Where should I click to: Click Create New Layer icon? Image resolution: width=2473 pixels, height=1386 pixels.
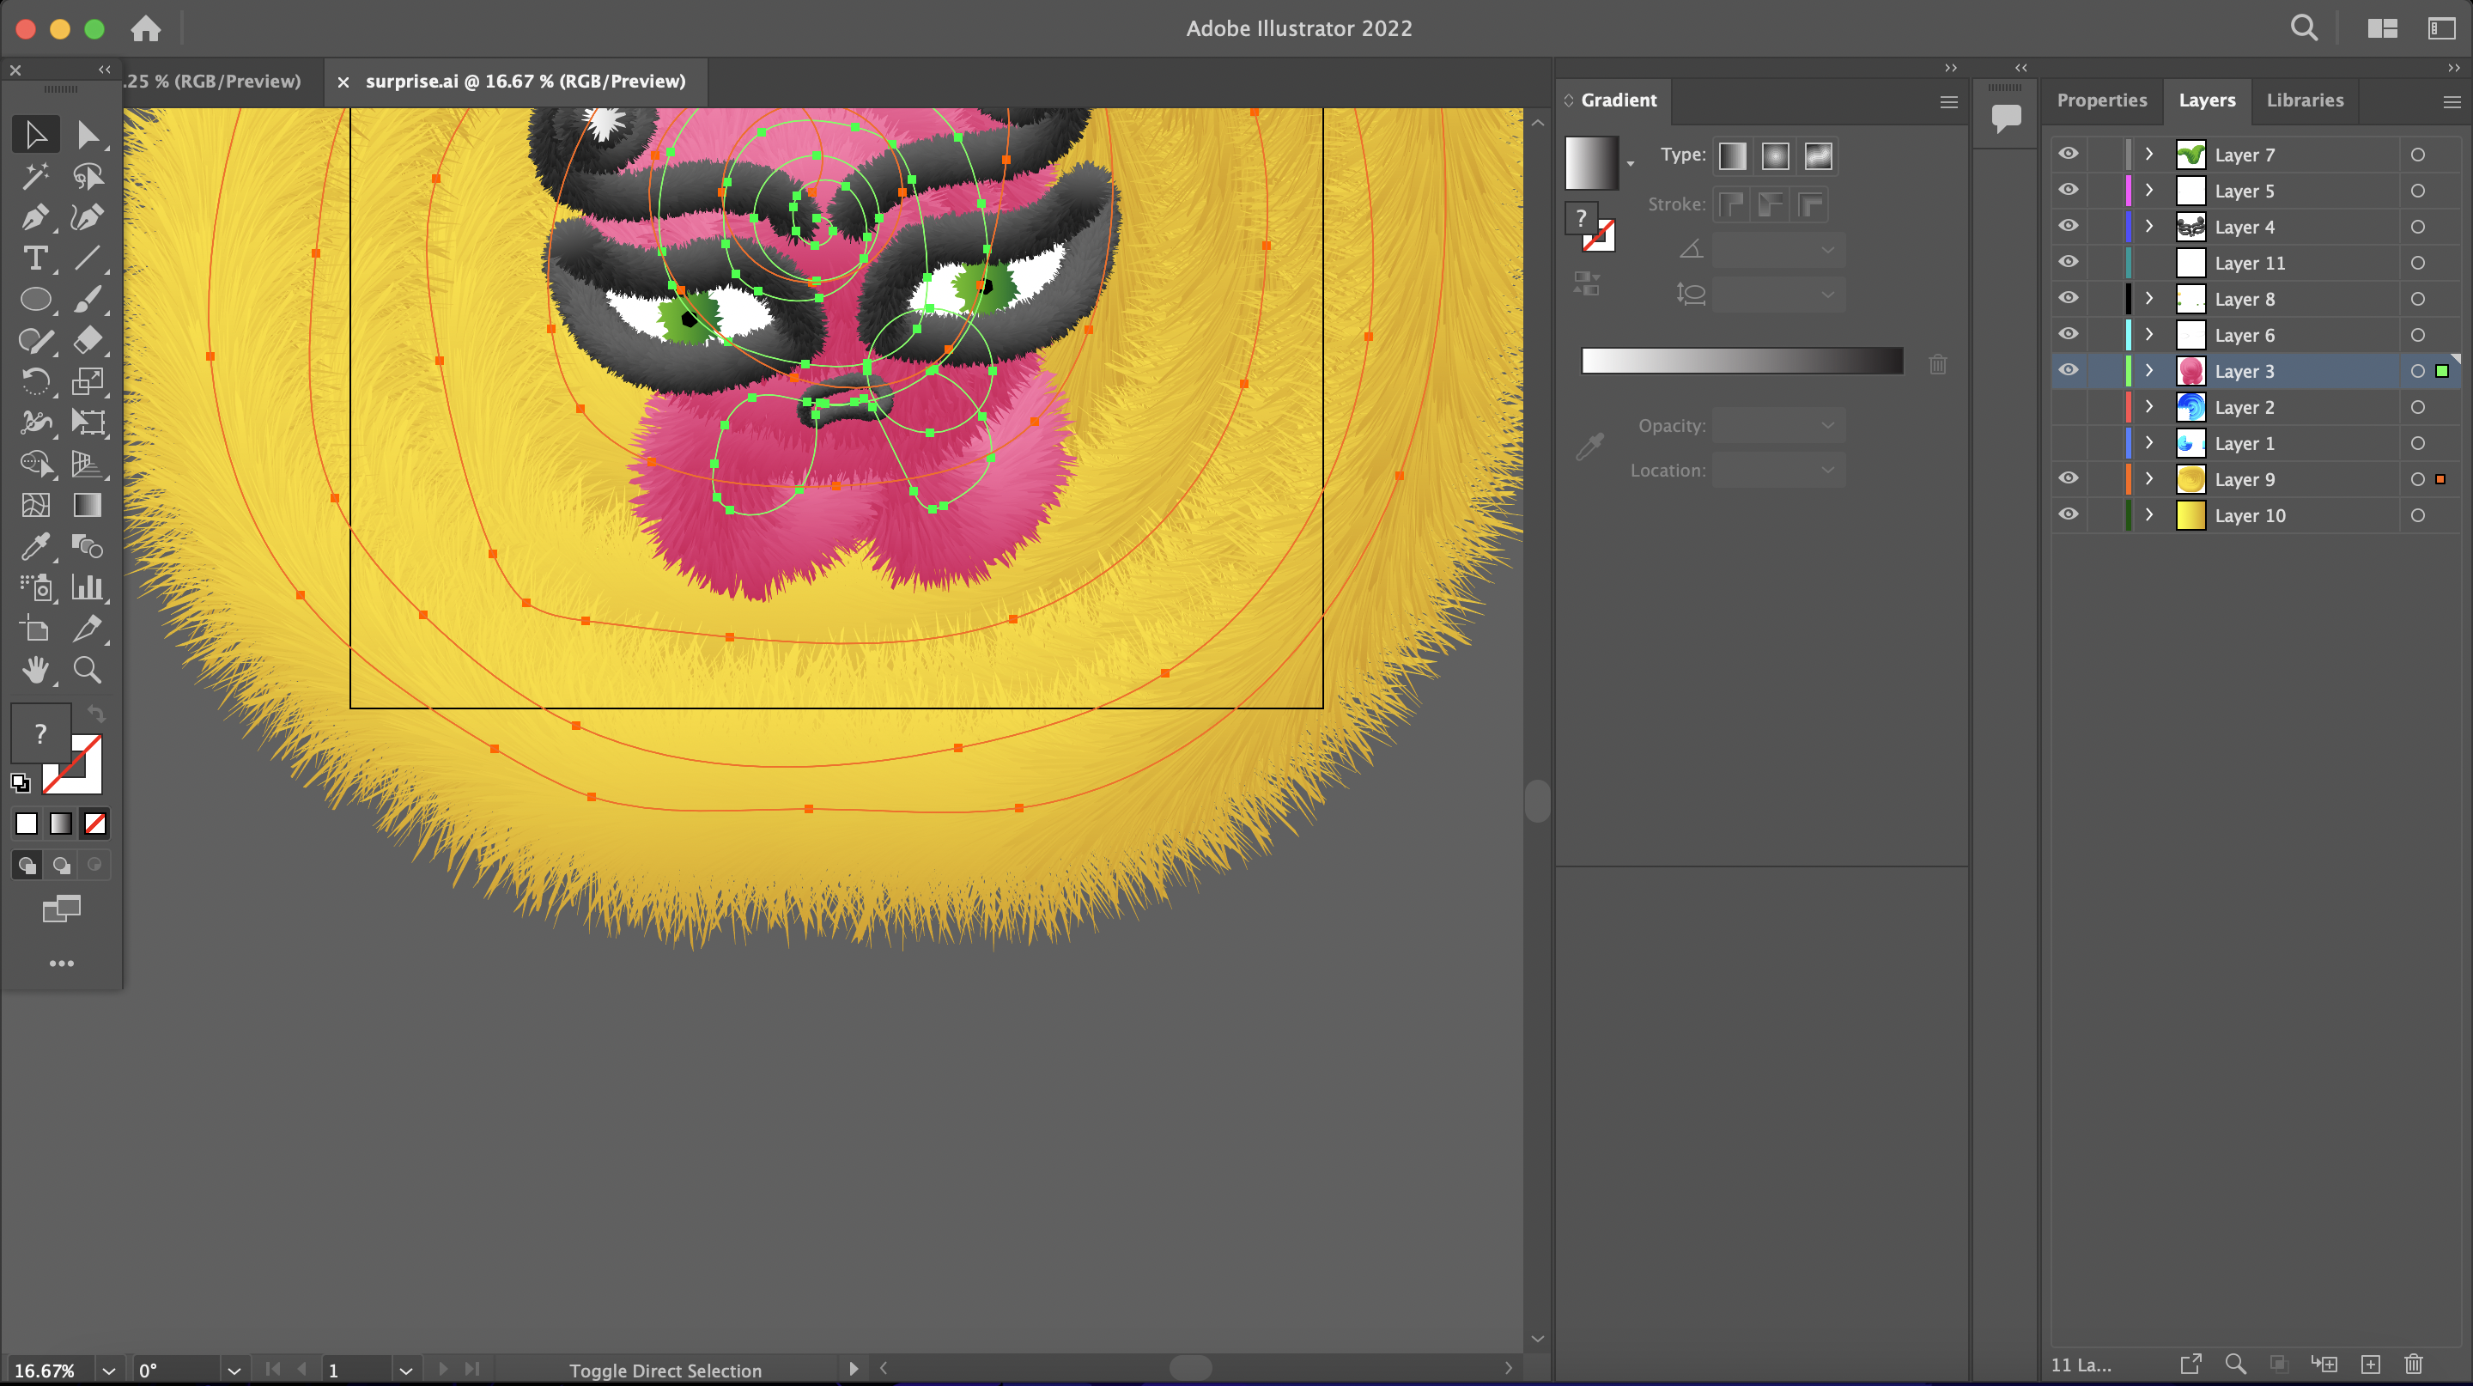[x=2369, y=1364]
